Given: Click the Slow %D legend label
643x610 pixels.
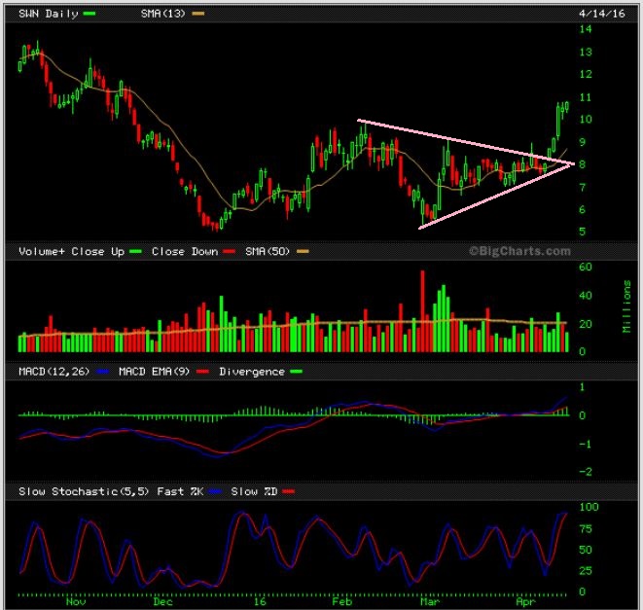Looking at the screenshot, I should (x=254, y=491).
